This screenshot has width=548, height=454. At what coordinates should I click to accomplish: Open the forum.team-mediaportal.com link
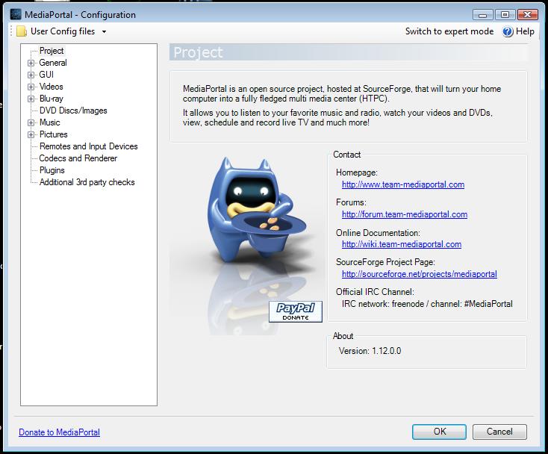click(405, 214)
